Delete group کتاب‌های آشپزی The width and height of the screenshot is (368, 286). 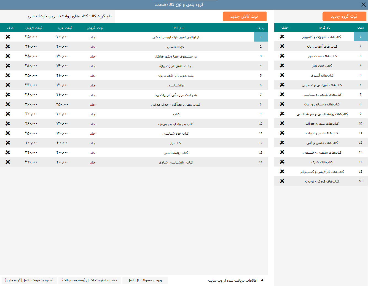pyautogui.click(x=282, y=75)
